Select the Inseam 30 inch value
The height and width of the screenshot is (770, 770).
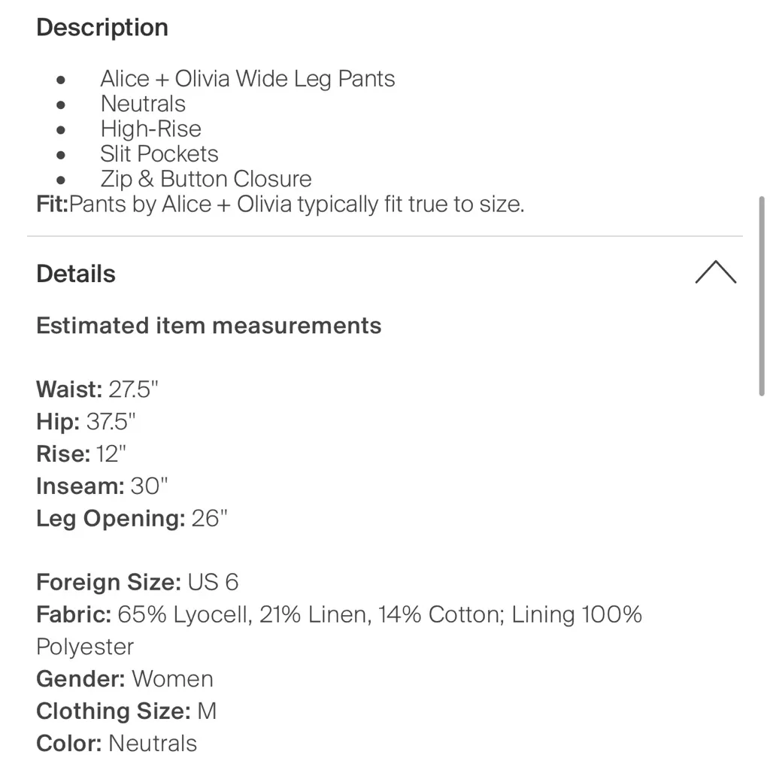[103, 487]
